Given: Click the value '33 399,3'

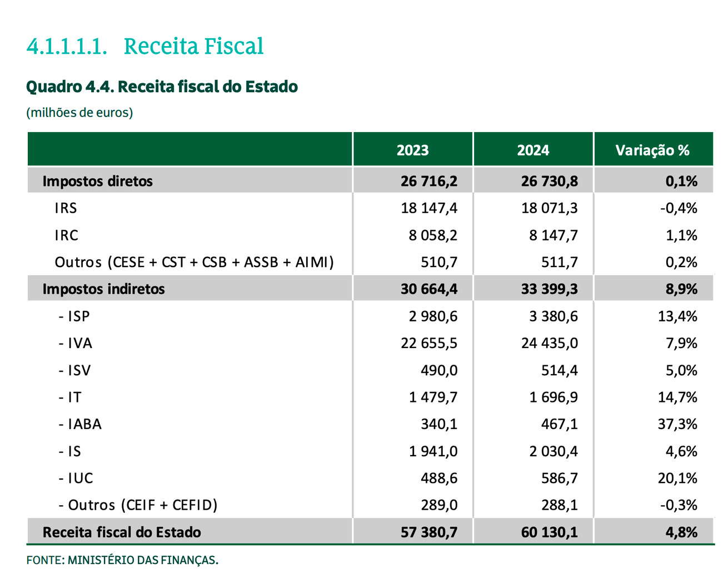Looking at the screenshot, I should coord(550,289).
